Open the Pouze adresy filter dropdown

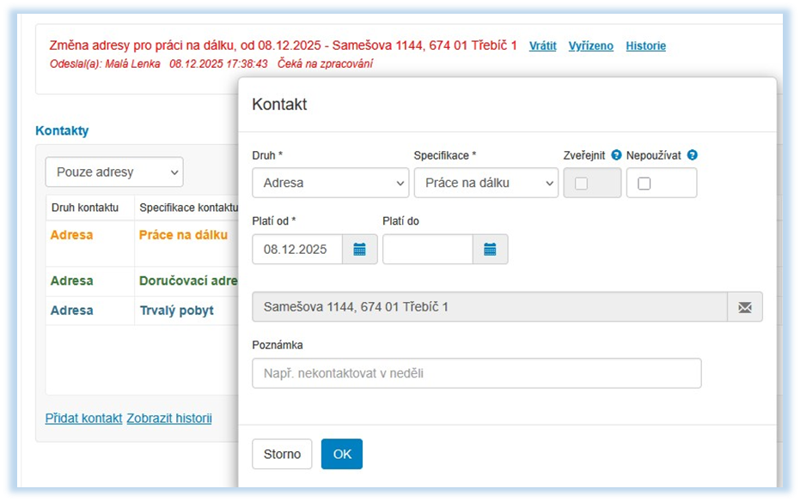(x=114, y=172)
